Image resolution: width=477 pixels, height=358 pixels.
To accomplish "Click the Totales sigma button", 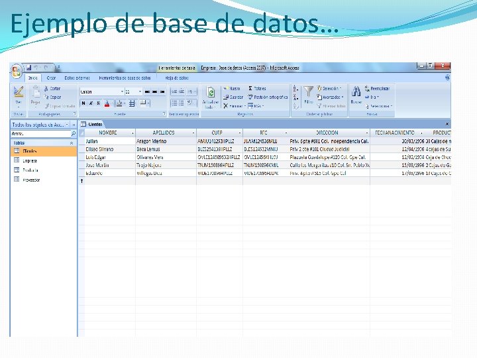I will [x=257, y=89].
